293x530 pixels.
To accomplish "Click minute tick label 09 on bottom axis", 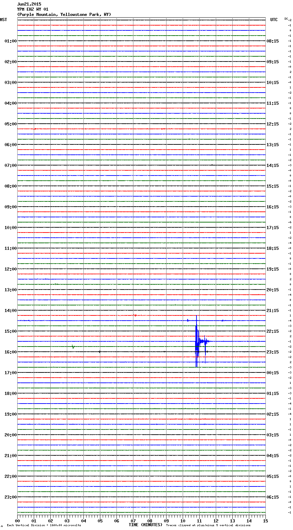I will point(166,521).
